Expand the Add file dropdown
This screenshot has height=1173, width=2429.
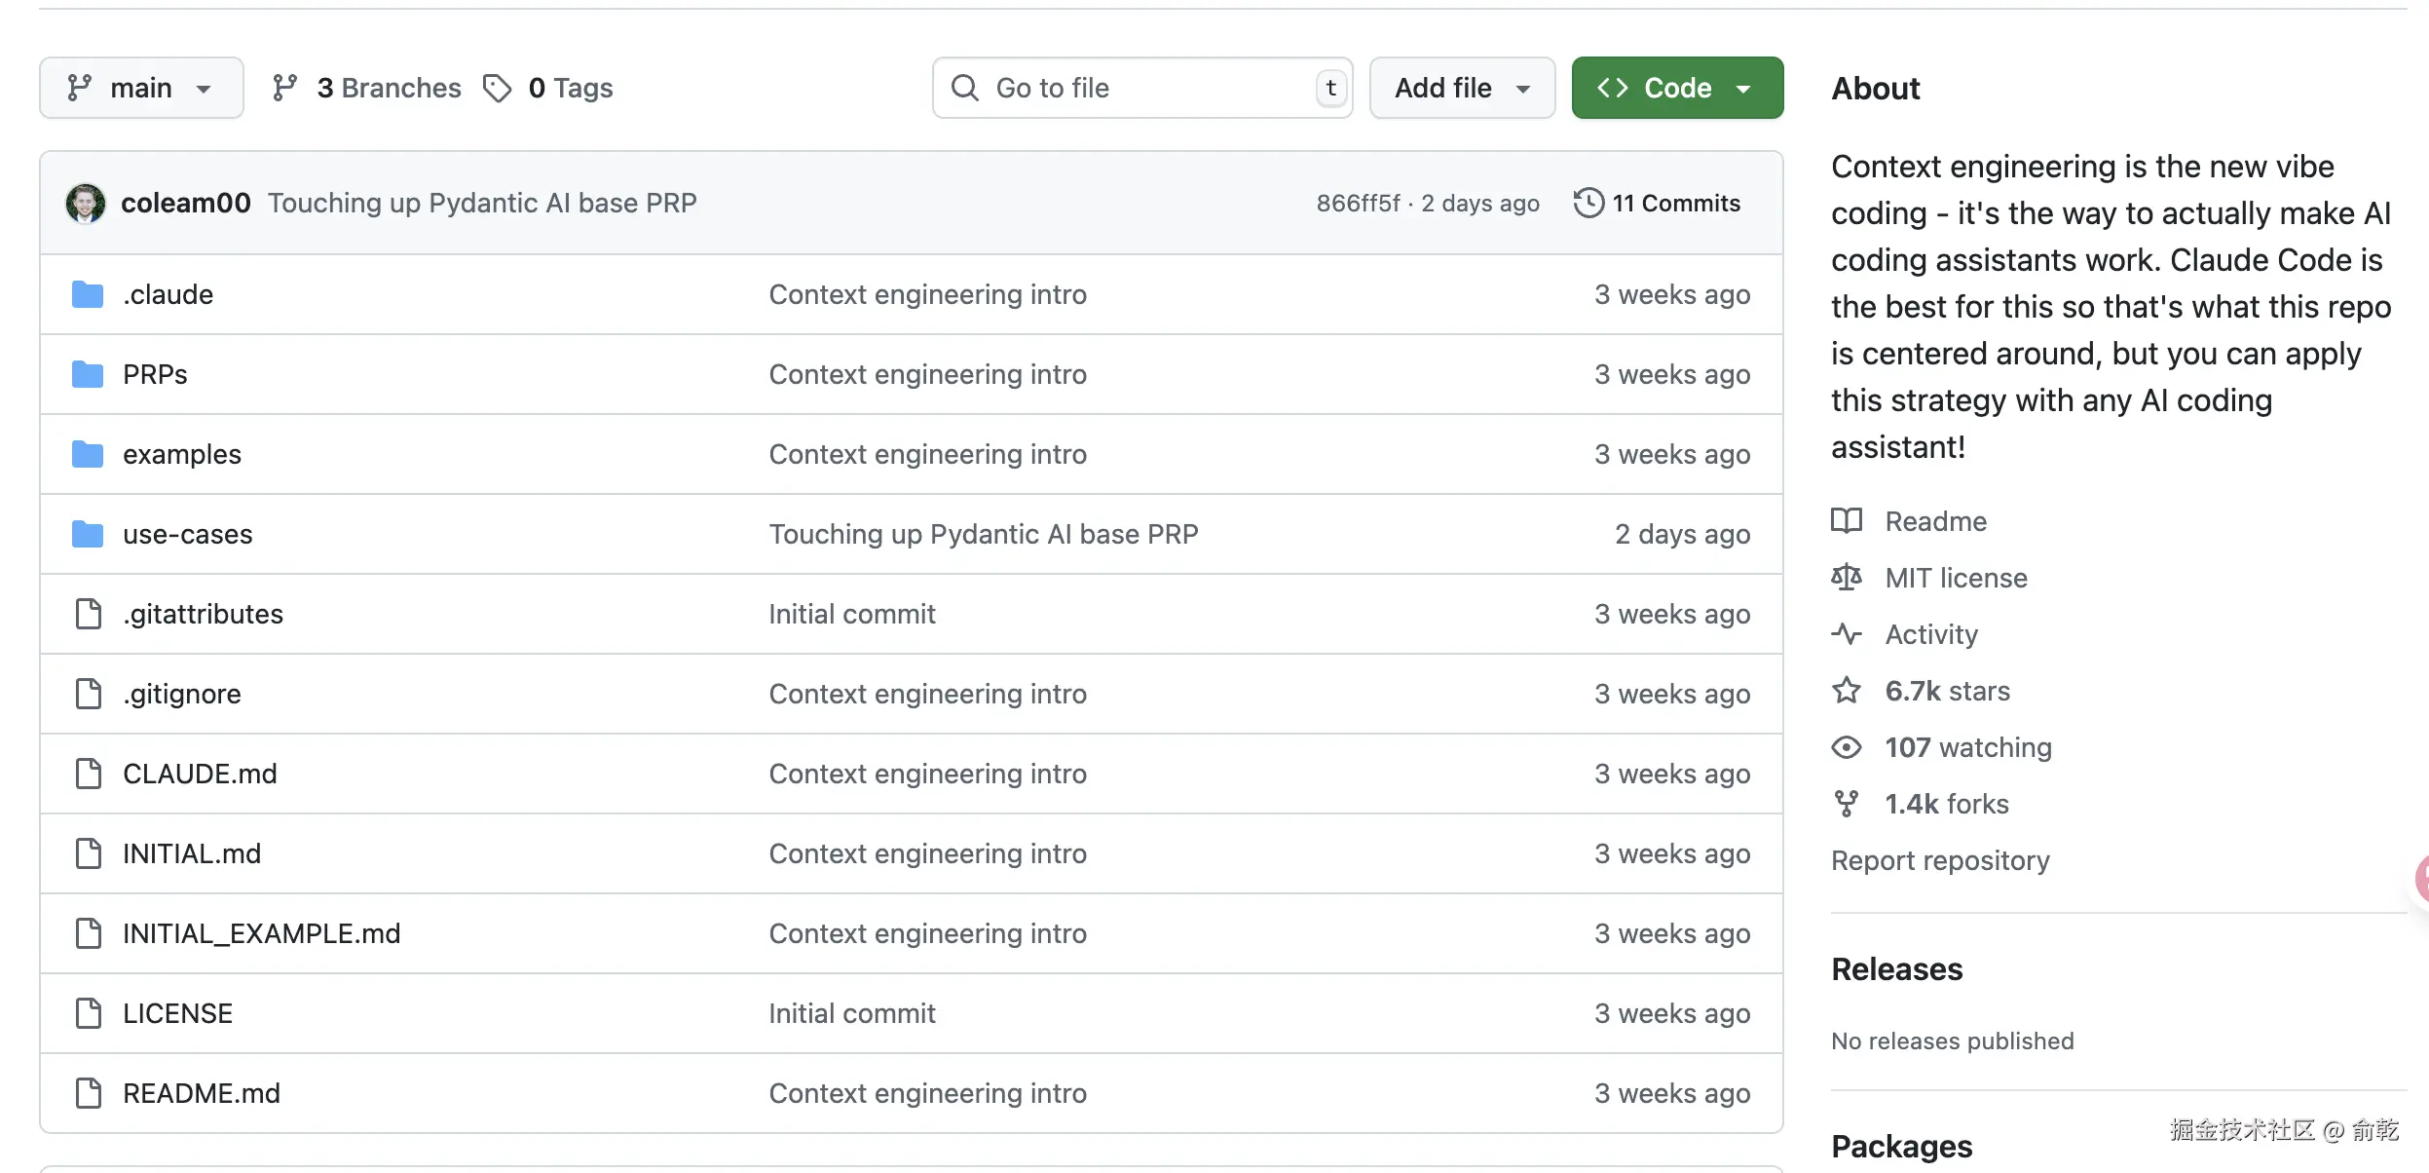coord(1462,88)
